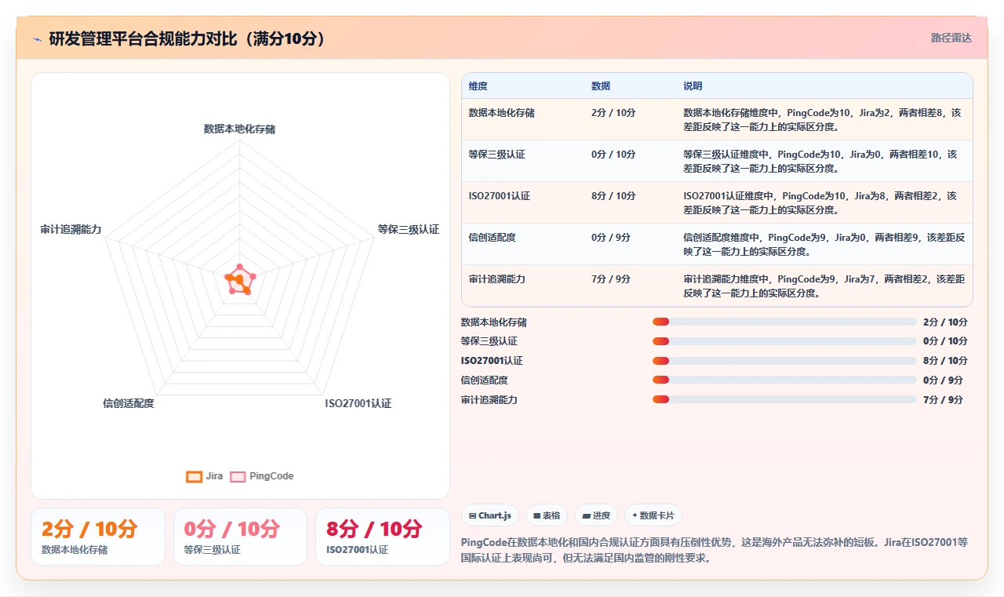Click the ISO27001认证 radar axis label
Screen dimensions: 1004x597
(x=358, y=403)
